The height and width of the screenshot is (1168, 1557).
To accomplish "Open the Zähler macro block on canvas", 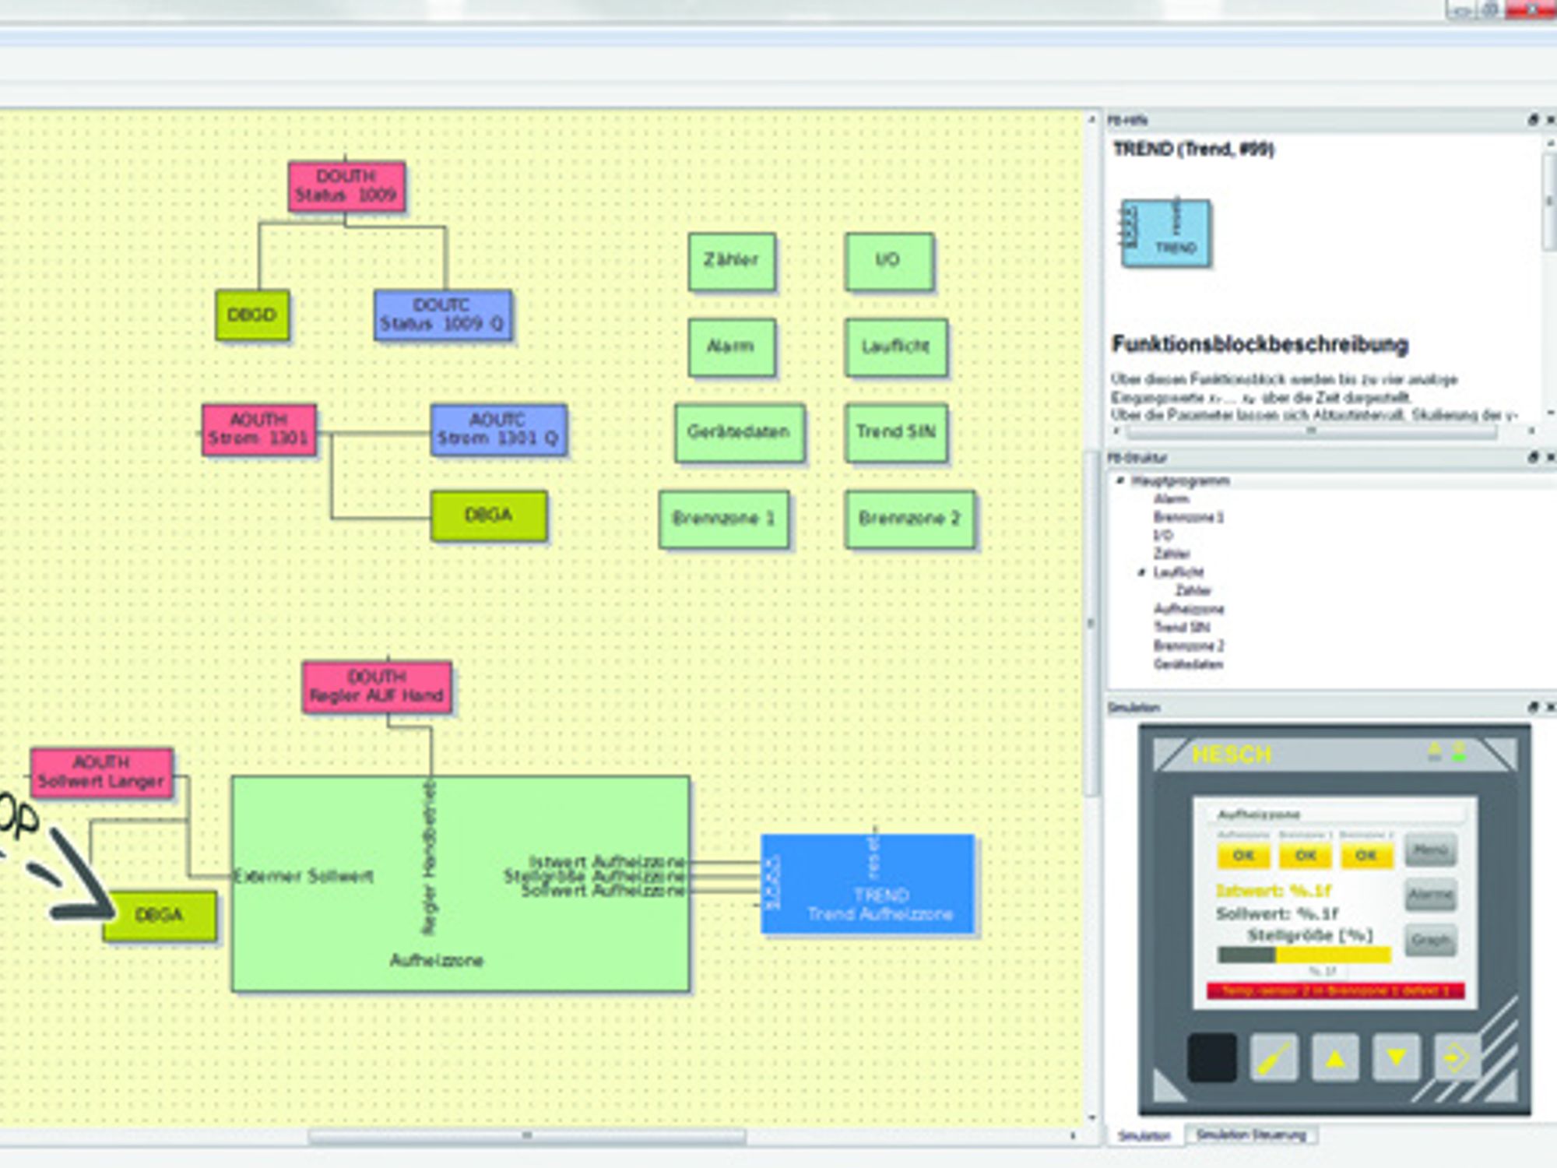I will click(x=732, y=262).
